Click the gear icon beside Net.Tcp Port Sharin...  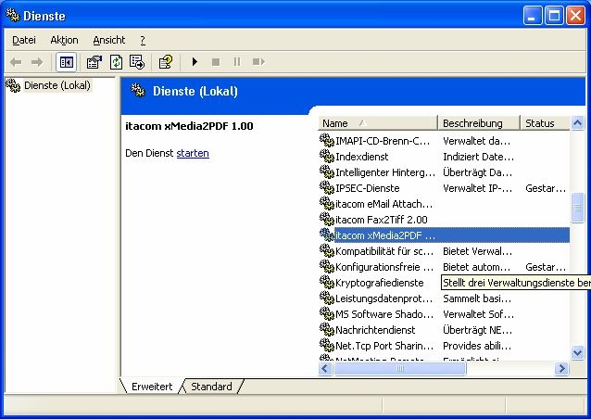click(326, 345)
